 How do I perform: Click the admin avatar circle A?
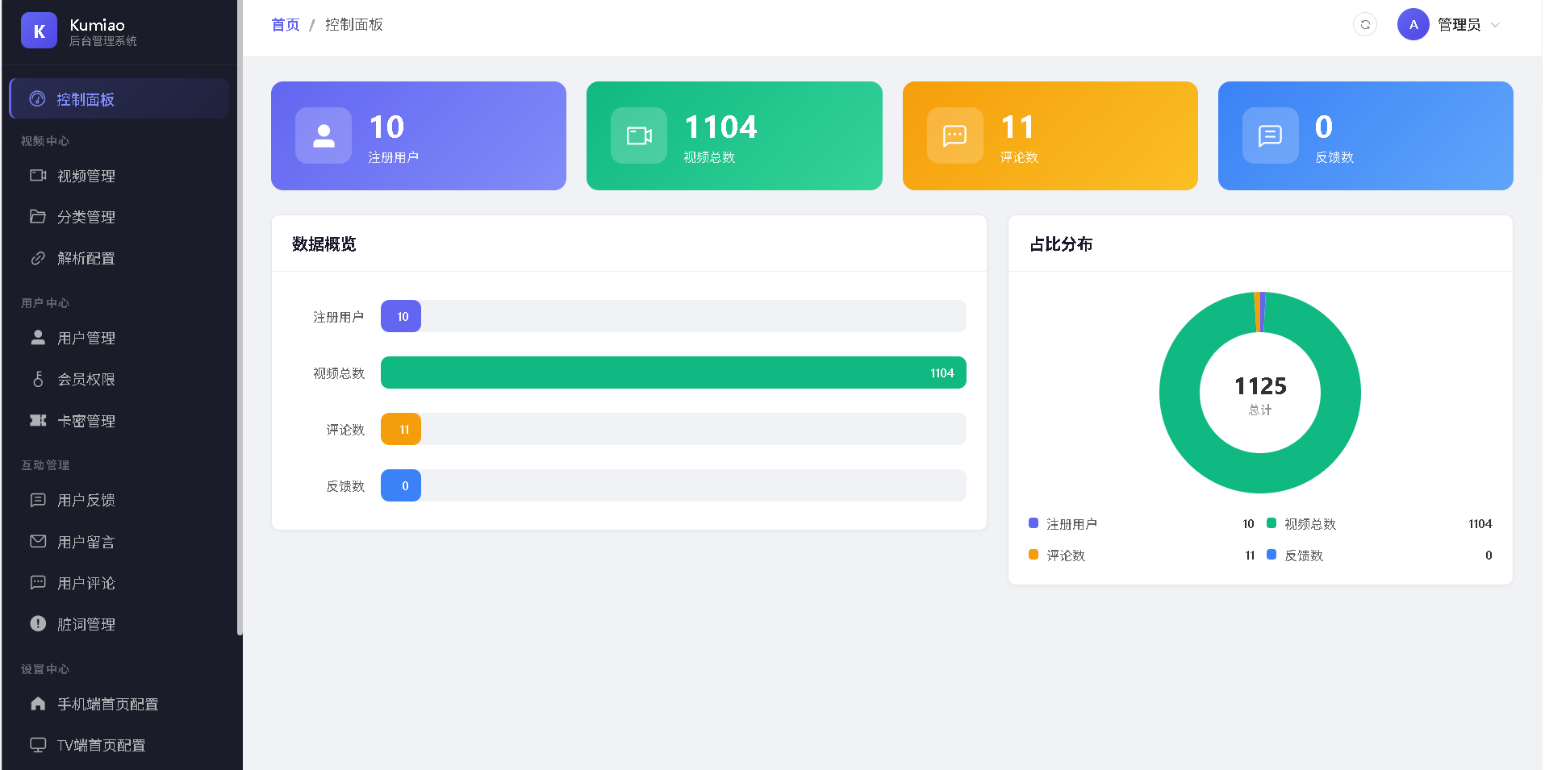pos(1413,25)
